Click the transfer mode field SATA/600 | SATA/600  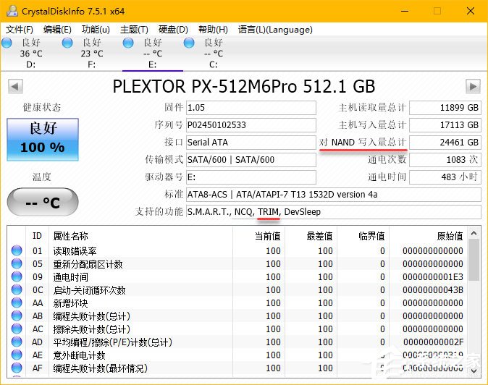(x=251, y=160)
